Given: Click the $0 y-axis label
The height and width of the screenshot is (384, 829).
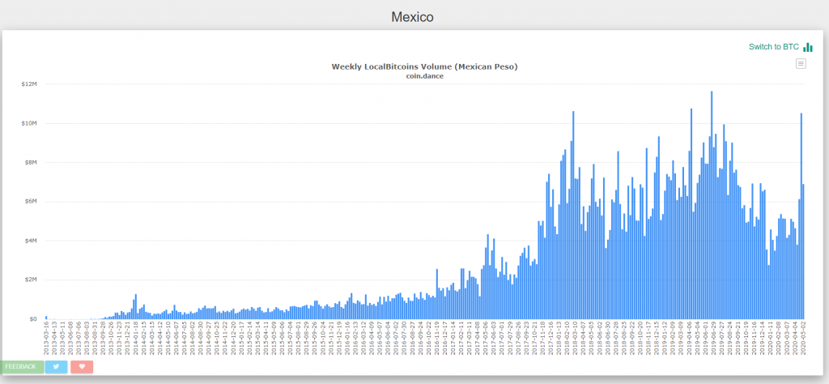Looking at the screenshot, I should (33, 319).
